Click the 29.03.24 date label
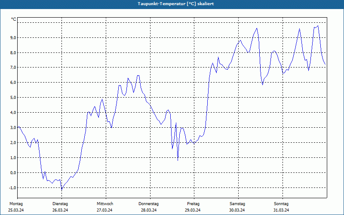Viewport: 344px width, 215px height. pos(193,210)
